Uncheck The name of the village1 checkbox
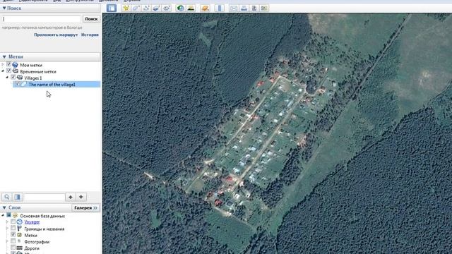 point(18,84)
